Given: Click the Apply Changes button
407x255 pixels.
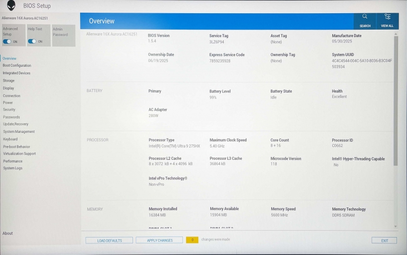Looking at the screenshot, I should pos(160,240).
